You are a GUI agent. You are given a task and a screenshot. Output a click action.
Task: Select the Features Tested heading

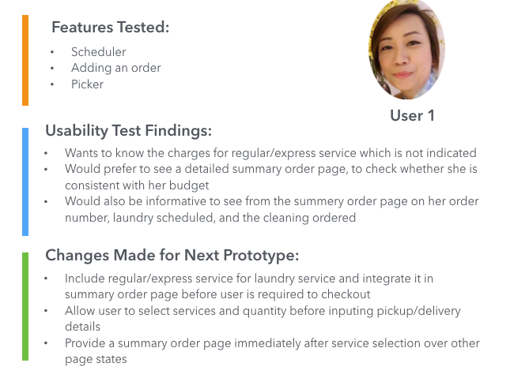point(111,27)
